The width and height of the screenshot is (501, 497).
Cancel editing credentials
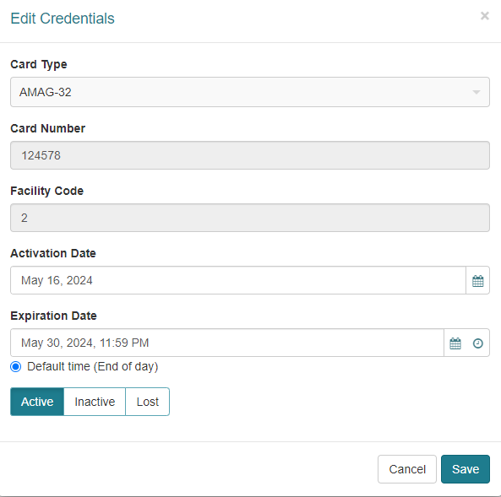[407, 469]
